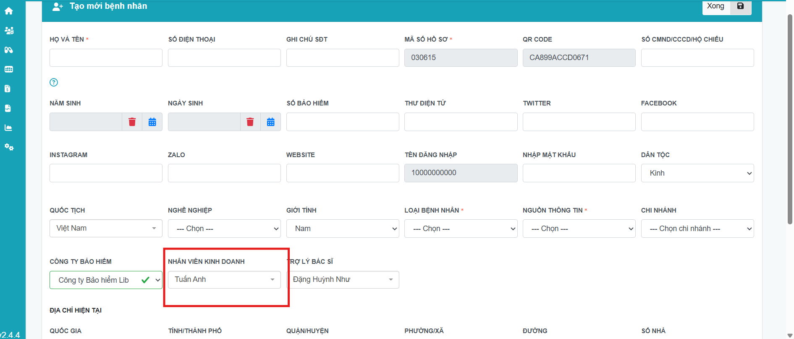Click the page vertical scrollbar
The image size is (794, 339).
click(789, 118)
